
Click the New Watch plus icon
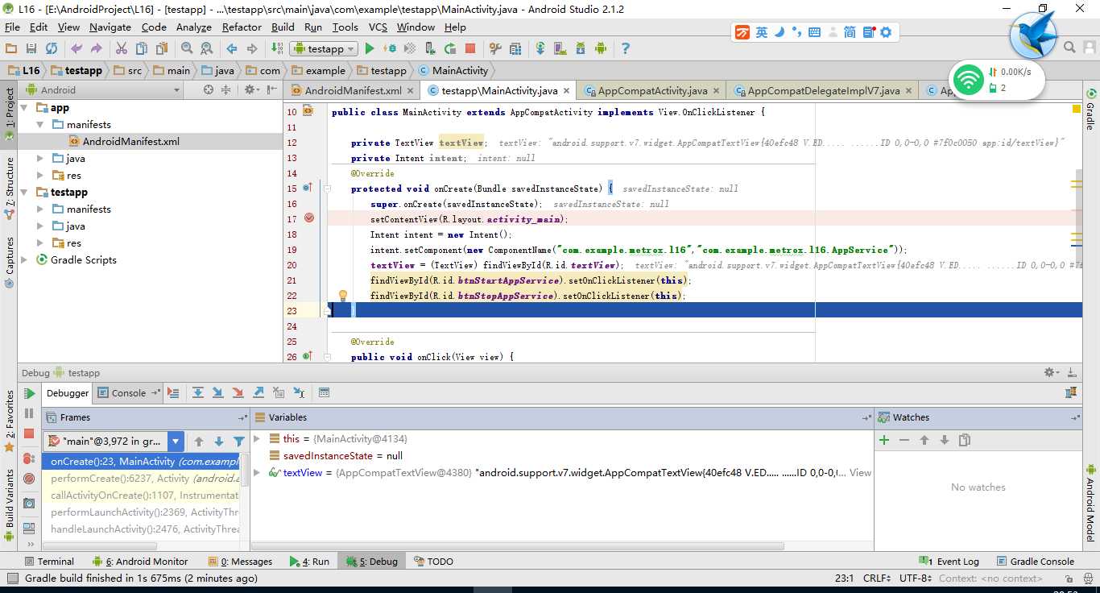pos(884,440)
